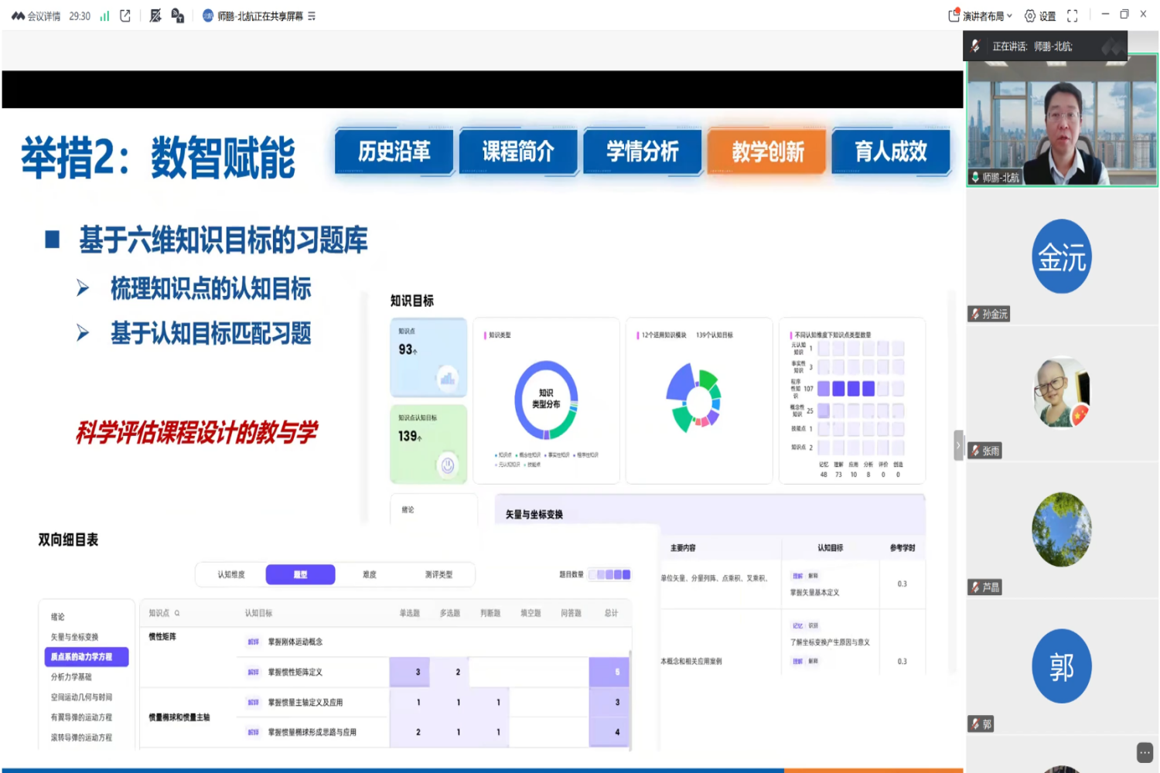Screen dimensions: 1160x773
Task: Select the 教学创新 tab on the slide
Action: click(x=767, y=152)
